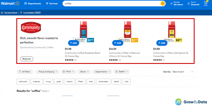Select the k-cup suggestion chip
The image size is (212, 109).
click(48, 82)
